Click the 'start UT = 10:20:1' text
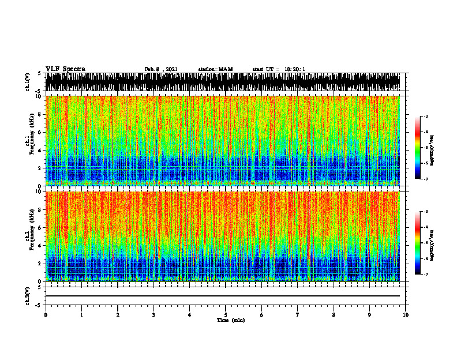 pyautogui.click(x=279, y=69)
